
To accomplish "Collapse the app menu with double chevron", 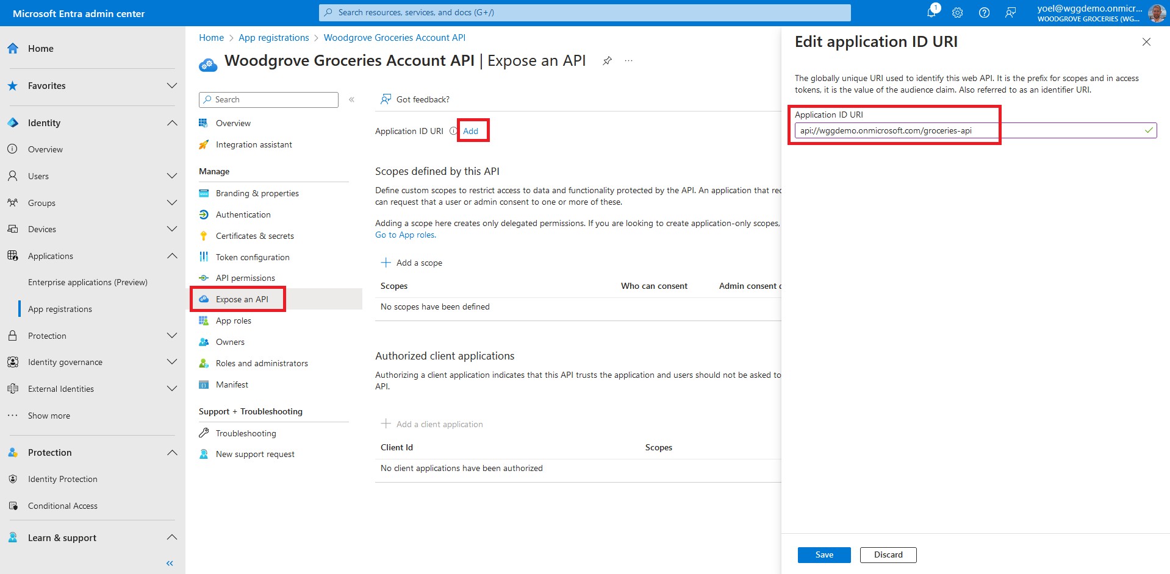I will coord(351,99).
